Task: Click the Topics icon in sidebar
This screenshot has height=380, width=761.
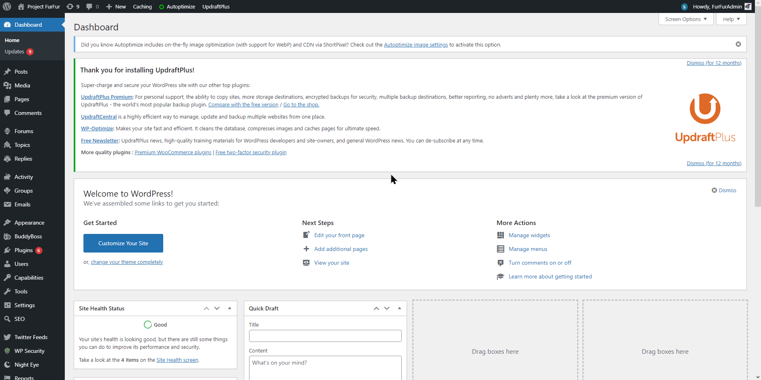Action: [x=7, y=145]
